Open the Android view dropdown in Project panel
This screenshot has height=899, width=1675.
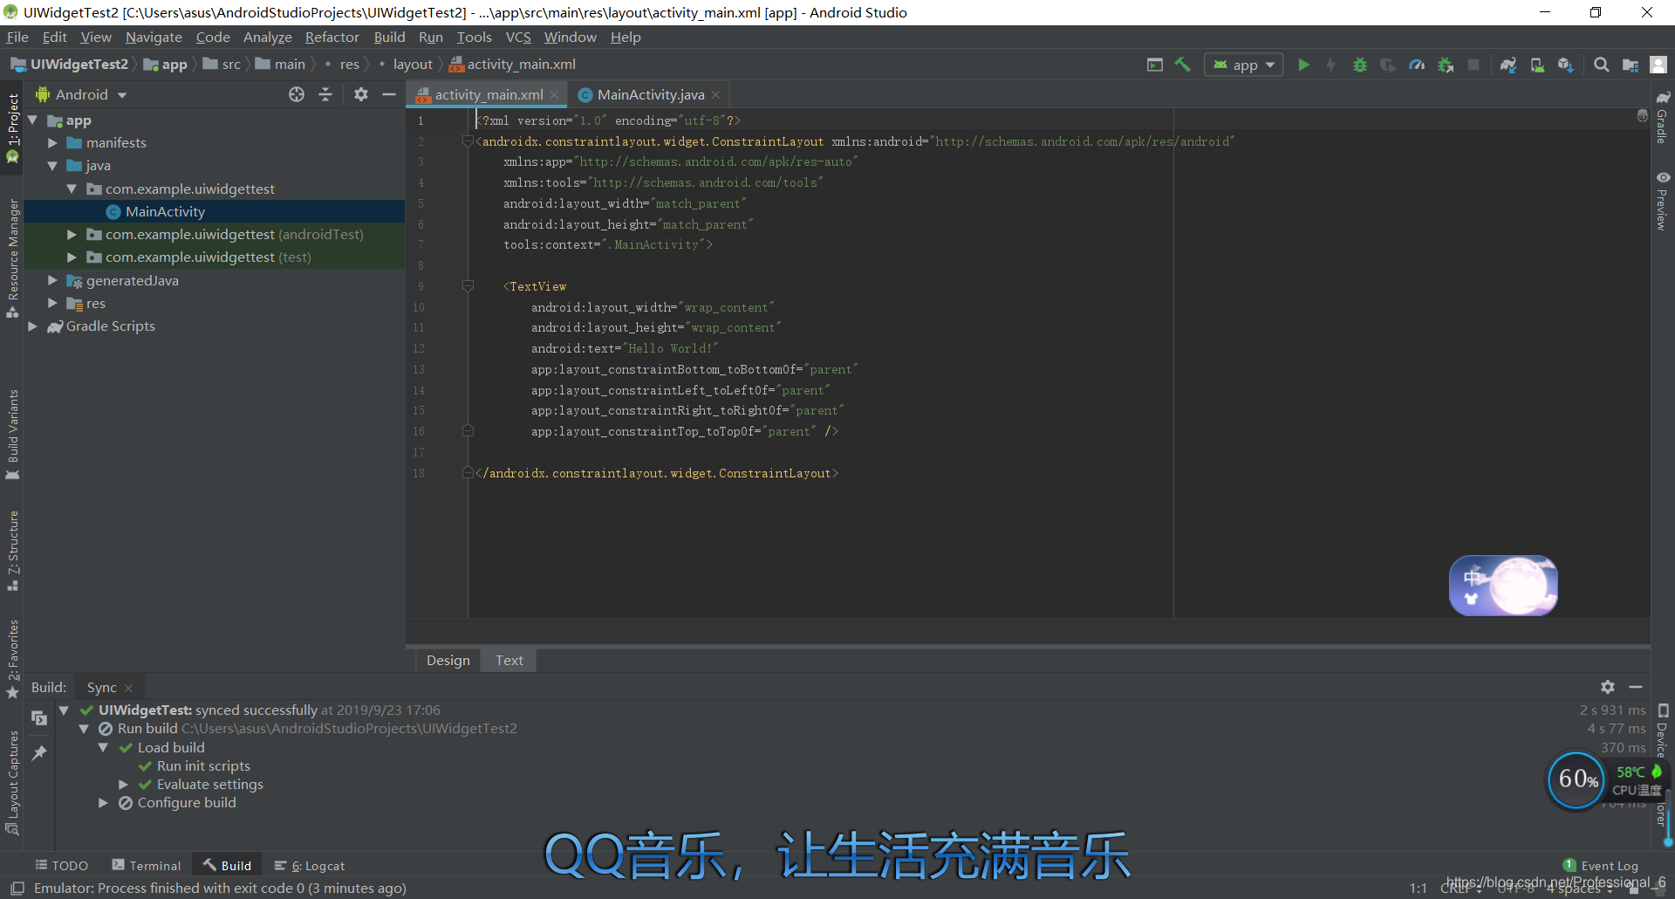click(x=82, y=94)
